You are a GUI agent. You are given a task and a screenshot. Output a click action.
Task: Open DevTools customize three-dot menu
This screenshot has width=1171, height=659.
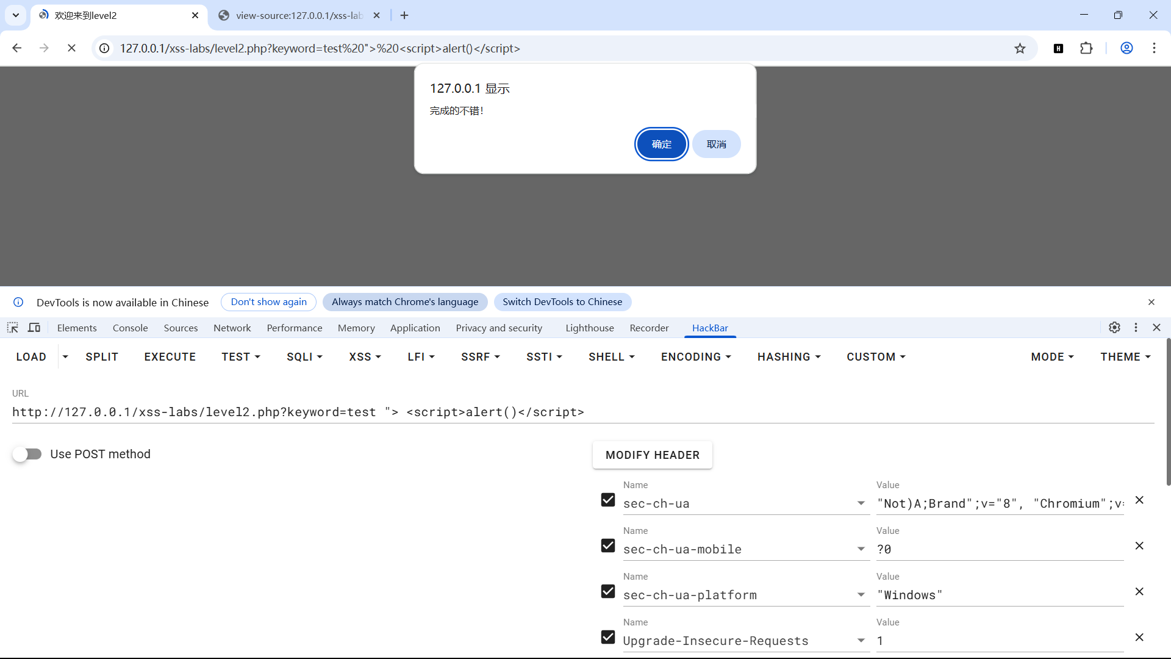click(x=1136, y=328)
